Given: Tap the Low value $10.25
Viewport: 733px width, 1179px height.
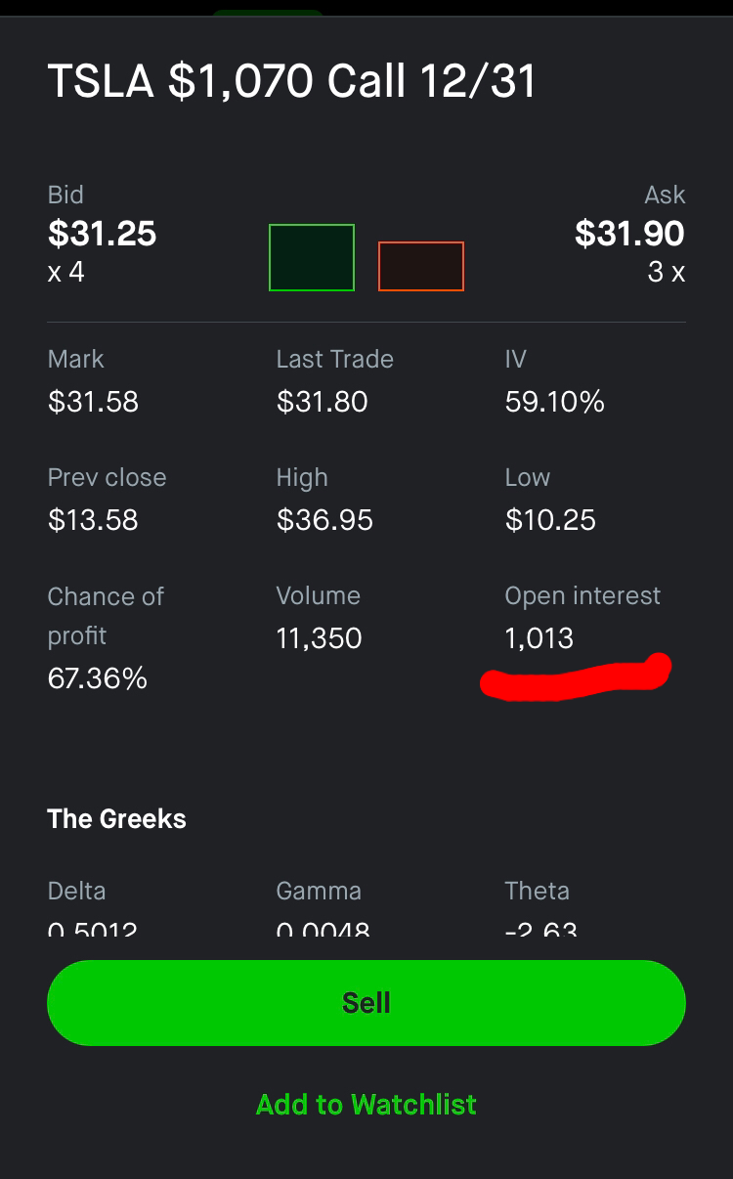Looking at the screenshot, I should click(550, 520).
